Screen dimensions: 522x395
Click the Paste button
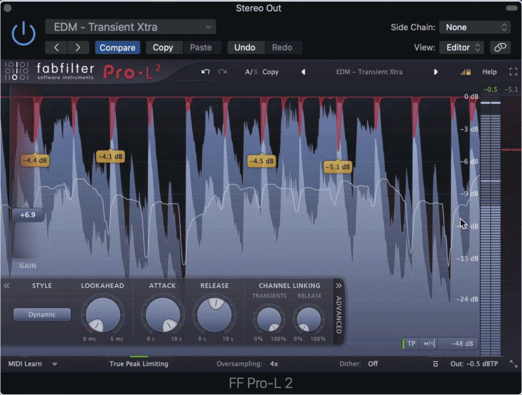click(x=201, y=47)
